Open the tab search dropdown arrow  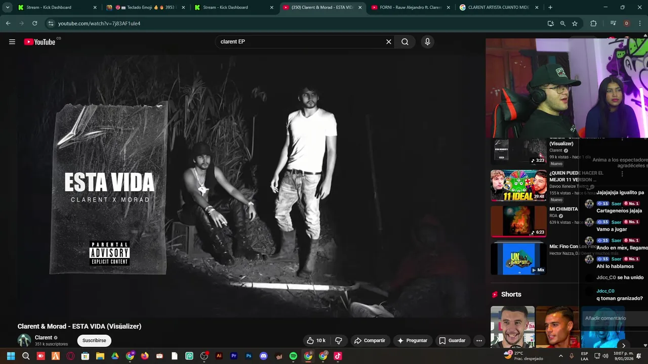point(8,8)
